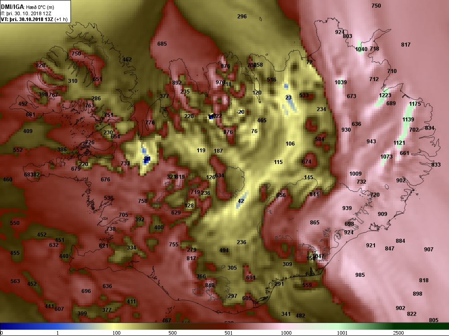449x336 pixels.
Task: Click the legend label '501'
Action: (229, 333)
